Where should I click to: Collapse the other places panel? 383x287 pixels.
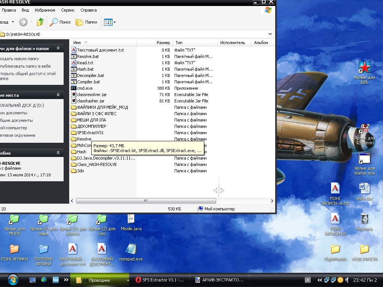58,95
